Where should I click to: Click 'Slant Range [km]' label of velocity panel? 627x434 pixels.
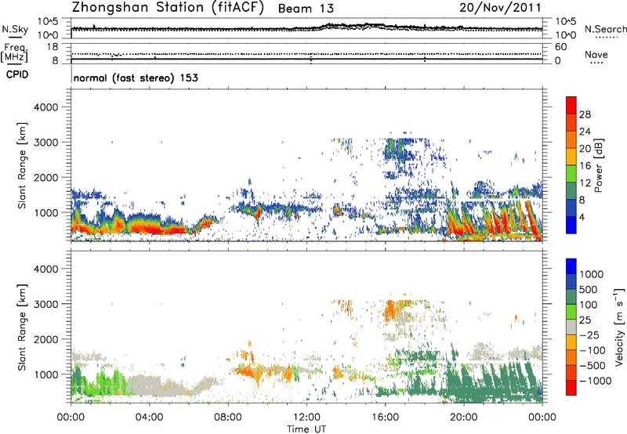pos(22,327)
